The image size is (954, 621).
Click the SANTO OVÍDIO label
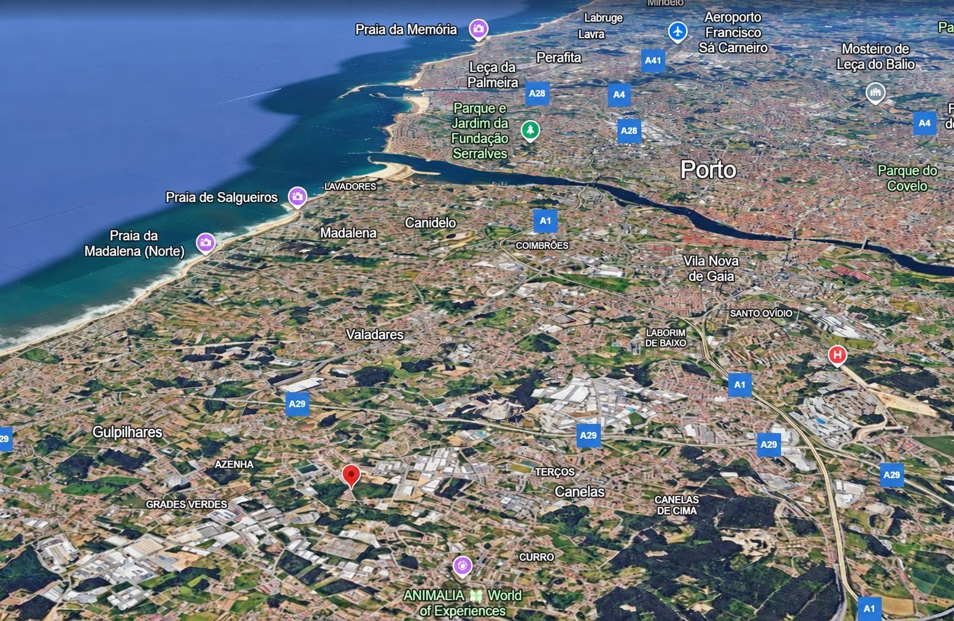coord(761,313)
